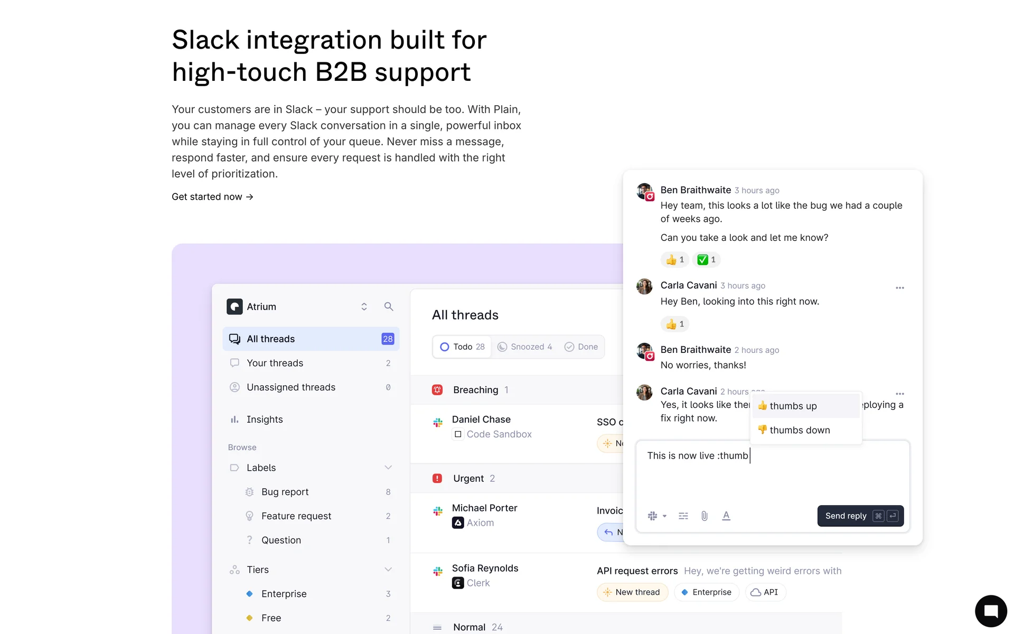1014x634 pixels.
Task: Click the search magnifier icon in sidebar
Action: [389, 306]
